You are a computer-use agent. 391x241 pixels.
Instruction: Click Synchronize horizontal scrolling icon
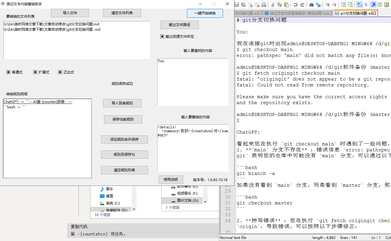click(350, 5)
